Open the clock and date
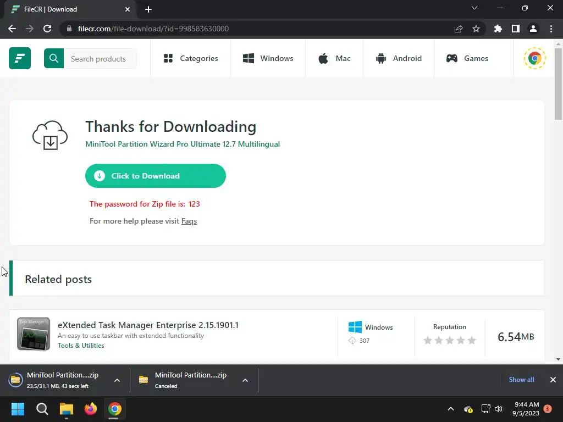 click(526, 409)
